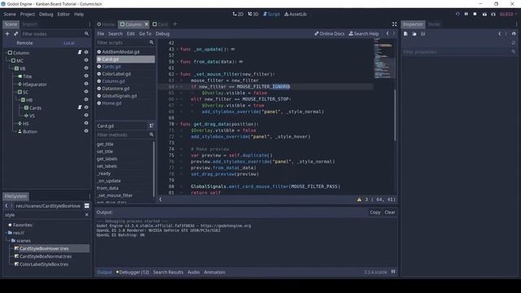
Task: Create new resource in Inspector
Action: click(x=405, y=34)
